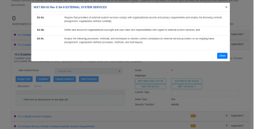Switch to the Discussion tab
The image size is (254, 129).
tap(23, 86)
